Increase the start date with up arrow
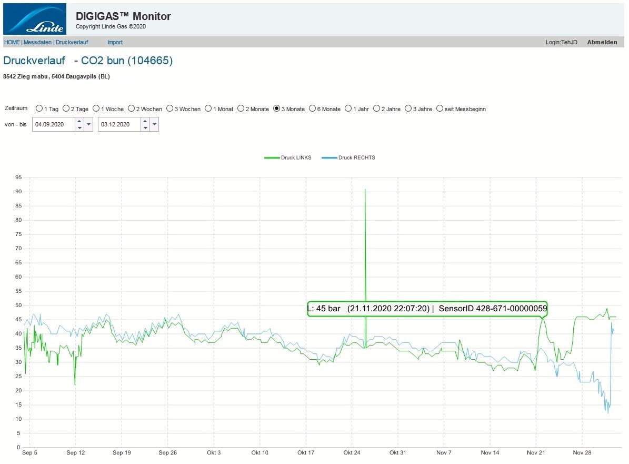The height and width of the screenshot is (464, 629). click(79, 122)
